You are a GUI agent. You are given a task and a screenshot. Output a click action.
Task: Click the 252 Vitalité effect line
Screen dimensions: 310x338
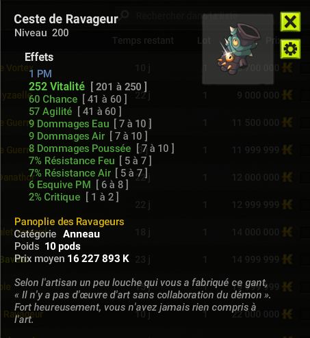(x=88, y=87)
